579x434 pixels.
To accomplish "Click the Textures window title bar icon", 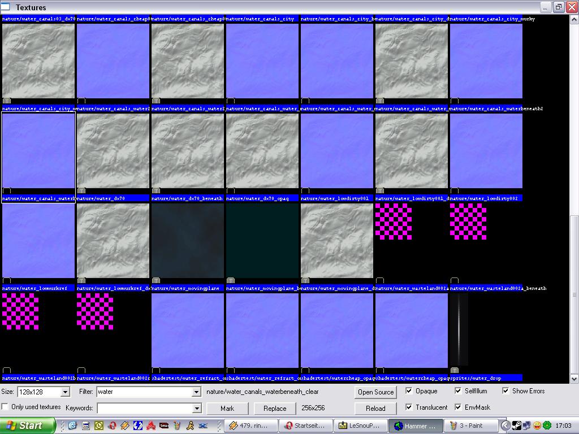I will (x=6, y=7).
